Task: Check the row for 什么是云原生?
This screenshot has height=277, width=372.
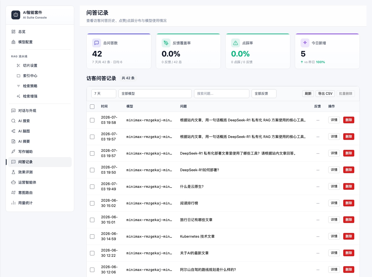Action: click(92, 187)
